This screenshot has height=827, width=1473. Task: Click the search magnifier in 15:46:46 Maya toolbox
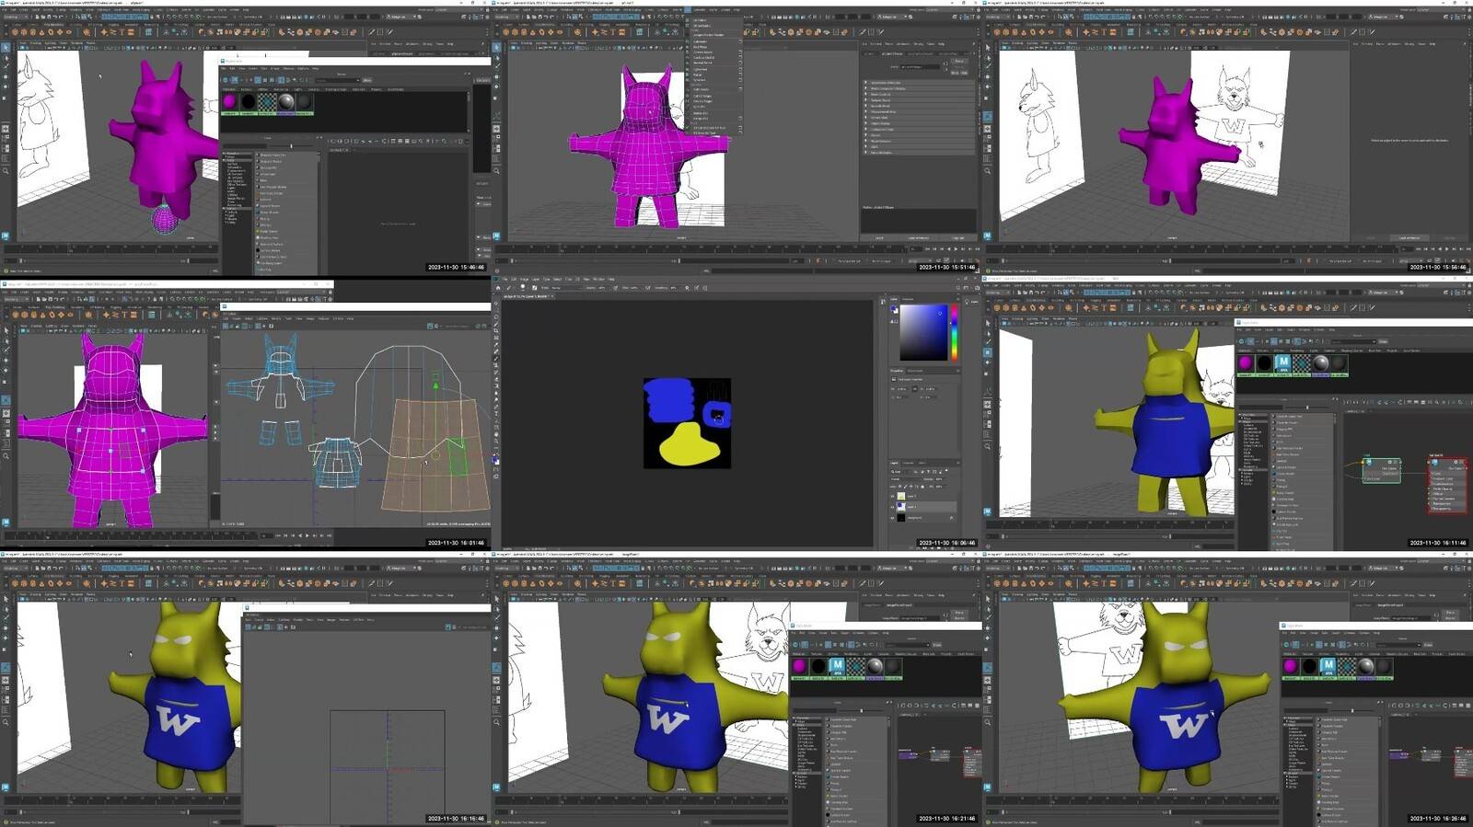[6, 171]
